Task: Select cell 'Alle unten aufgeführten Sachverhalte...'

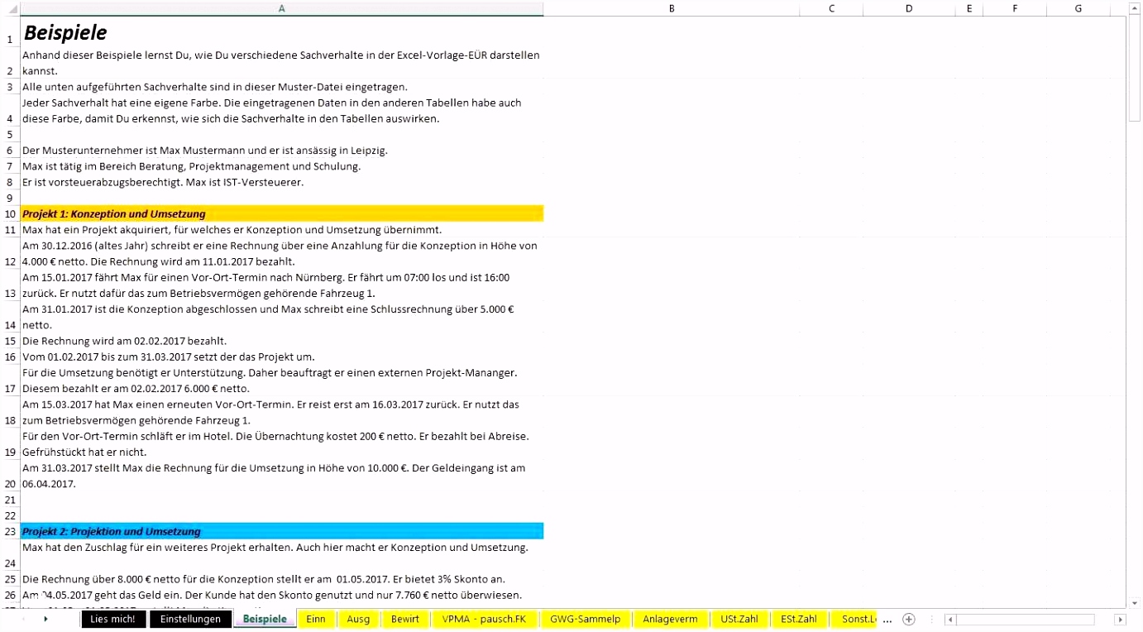Action: 282,87
